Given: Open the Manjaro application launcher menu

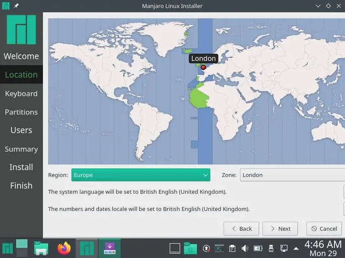Looking at the screenshot, I should click(8, 248).
